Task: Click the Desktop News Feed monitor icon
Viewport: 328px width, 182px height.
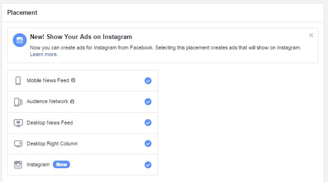Action: click(18, 123)
